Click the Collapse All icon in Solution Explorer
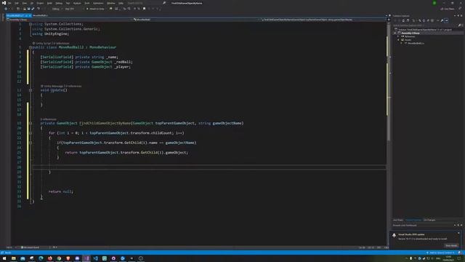Viewport: 465px width, 262px height. point(428,20)
